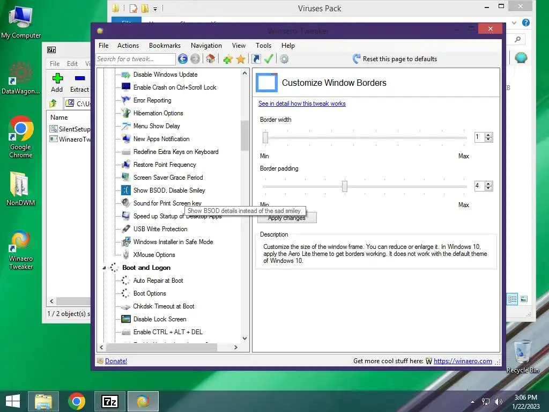Select USB Write Protection tweak
This screenshot has width=549, height=412.
click(160, 229)
